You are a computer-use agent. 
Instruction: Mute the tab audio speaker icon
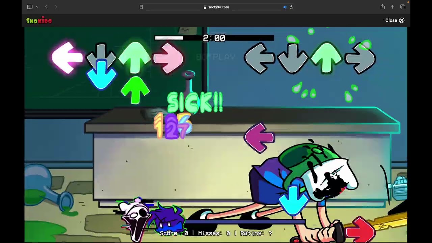(285, 7)
